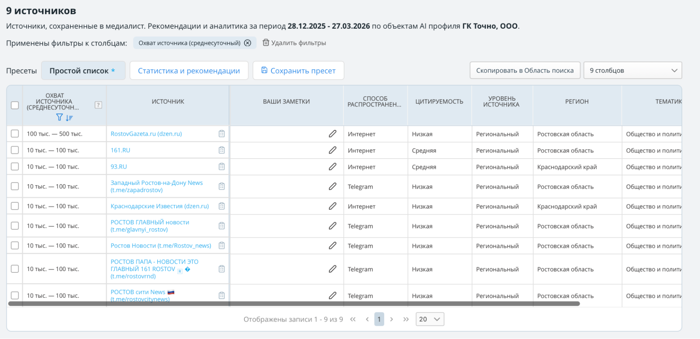The image size is (700, 339).
Task: Click clipboard icon next to 161.RU
Action: [x=222, y=150]
